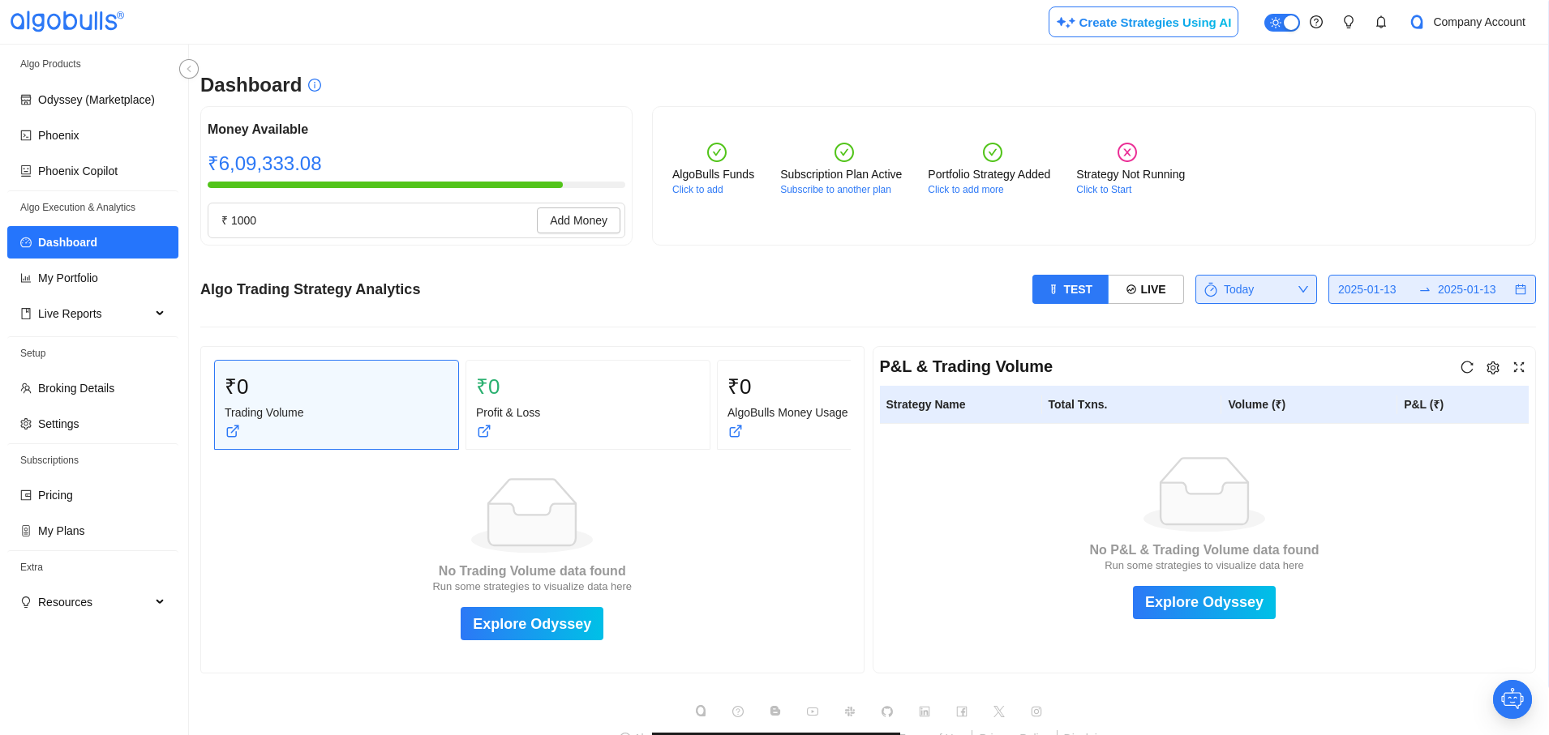Open P&L & Trading Volume settings gear
Viewport: 1549px width, 735px height.
click(1493, 367)
